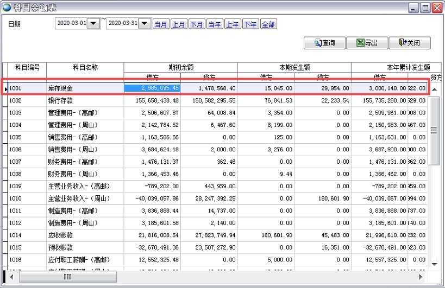Screen dimensions: 445x288
Task: Click the vertical scrollbar up arrow
Action: [434, 88]
